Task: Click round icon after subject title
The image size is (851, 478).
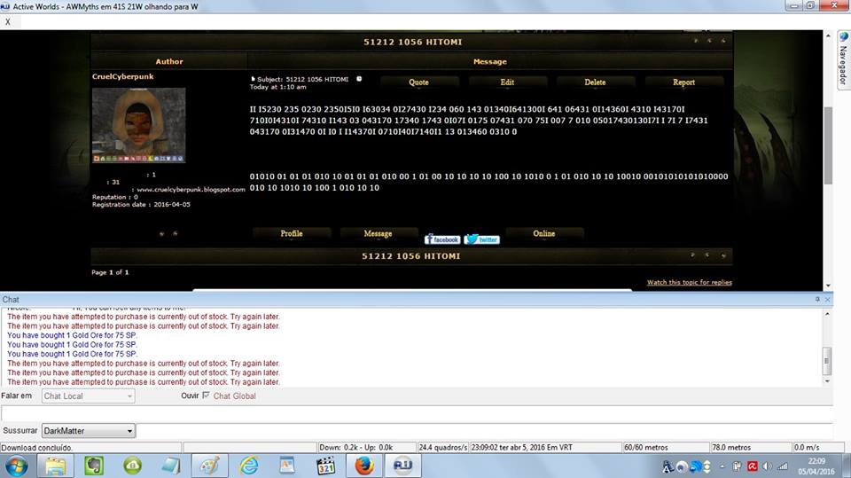Action: 359,79
